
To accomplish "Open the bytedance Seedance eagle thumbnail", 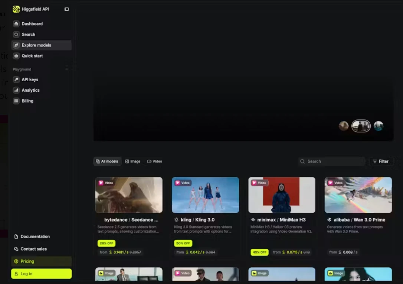I will pos(129,195).
